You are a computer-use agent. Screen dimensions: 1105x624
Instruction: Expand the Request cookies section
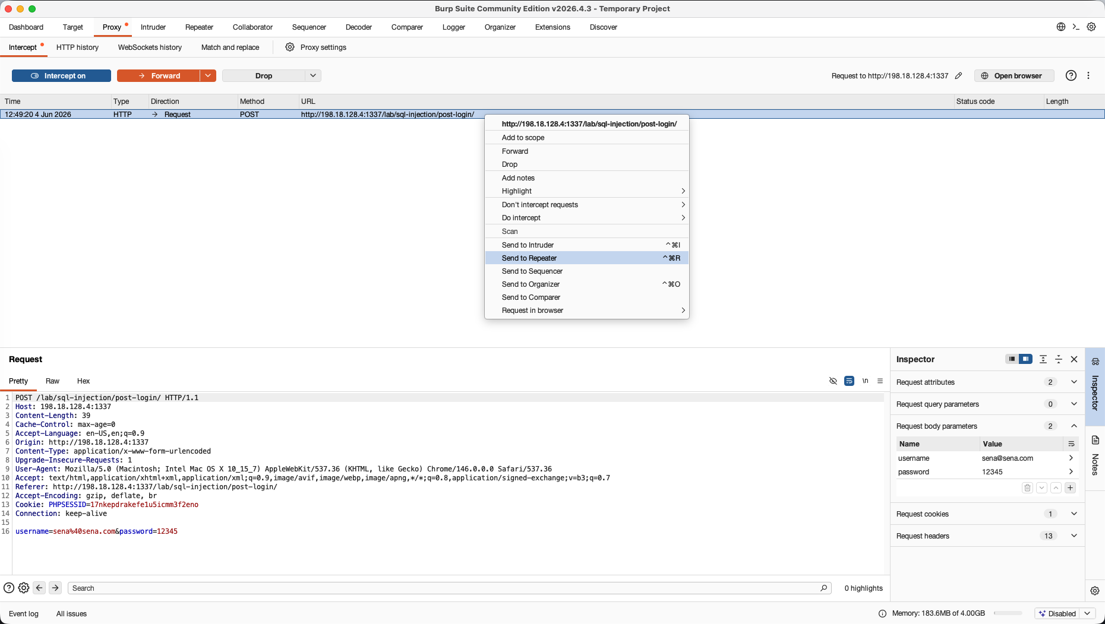tap(1074, 514)
